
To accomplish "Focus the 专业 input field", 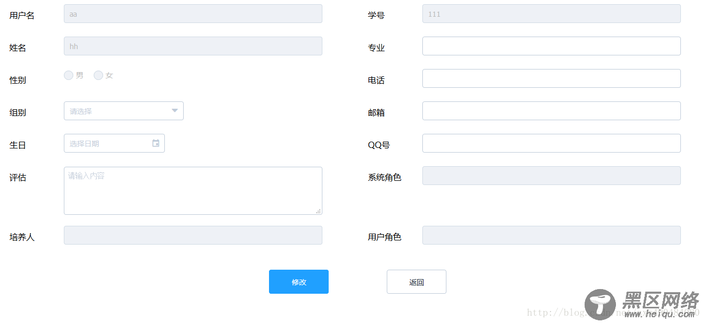I will tap(552, 46).
